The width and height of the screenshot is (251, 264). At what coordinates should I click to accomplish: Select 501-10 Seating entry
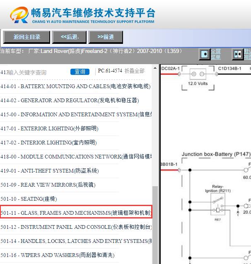click(29, 199)
